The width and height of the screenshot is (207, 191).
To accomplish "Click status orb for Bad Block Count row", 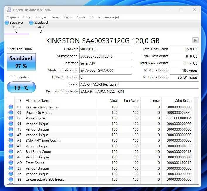I will pyautogui.click(x=11, y=151).
